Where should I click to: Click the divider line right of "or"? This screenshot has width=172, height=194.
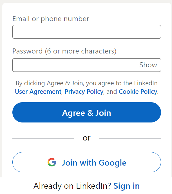pos(130,139)
